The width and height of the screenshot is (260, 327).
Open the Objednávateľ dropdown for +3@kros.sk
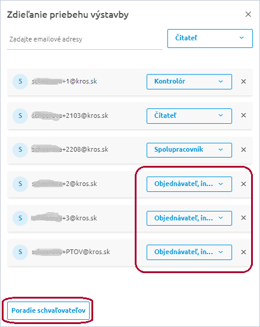click(x=189, y=218)
